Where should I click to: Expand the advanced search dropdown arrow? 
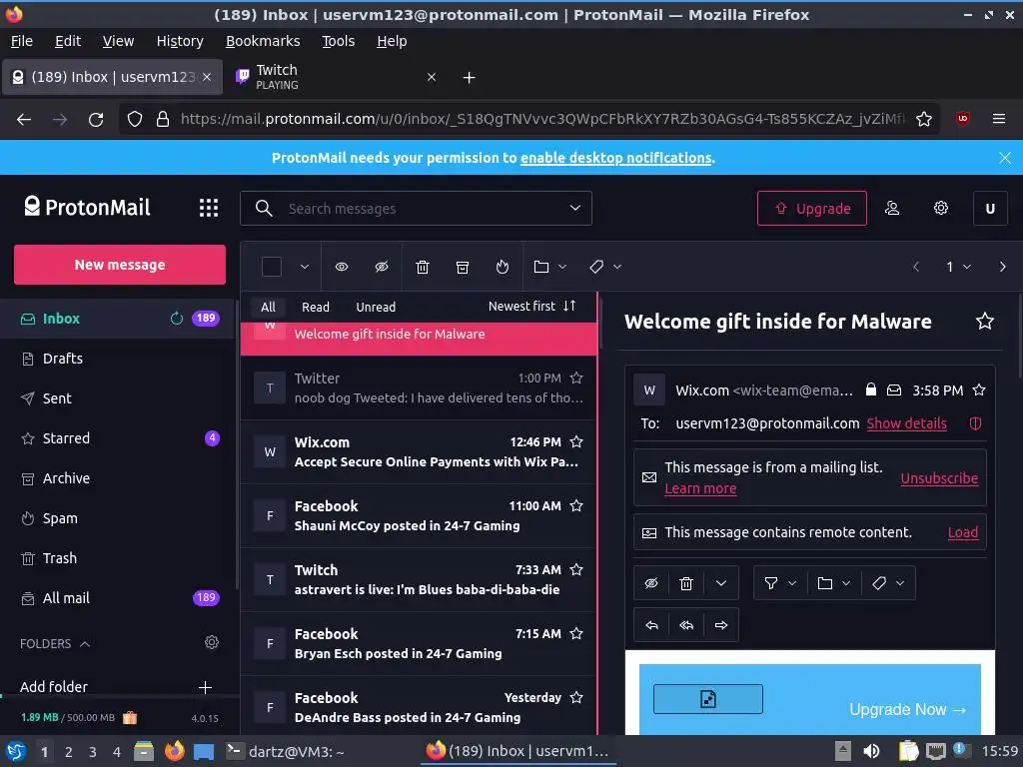point(574,208)
